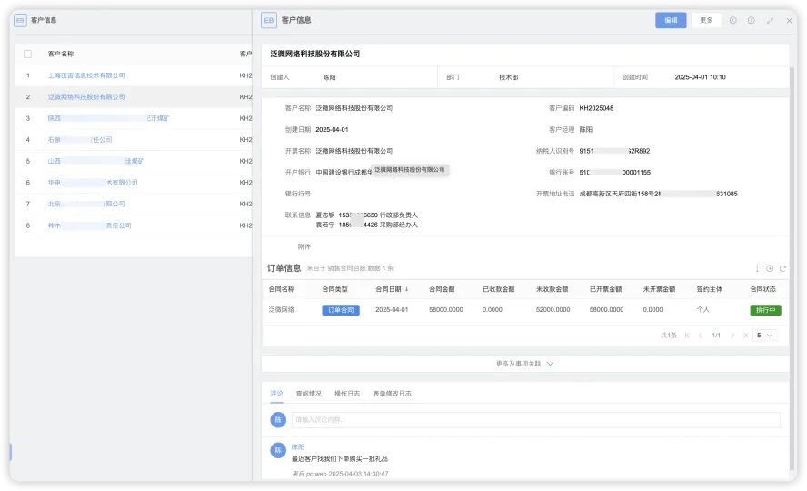Click department value 技术部

(509, 77)
